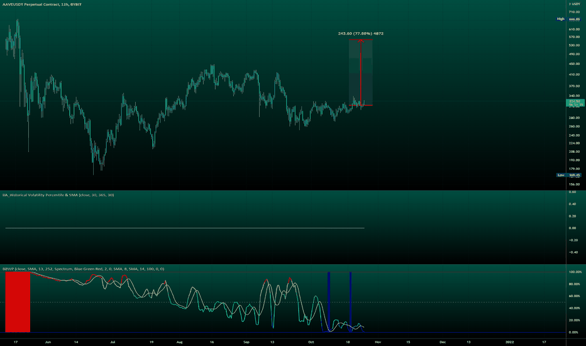This screenshot has height=346, width=586.
Task: Click the 450.00 price axis label
Action: pyautogui.click(x=575, y=64)
